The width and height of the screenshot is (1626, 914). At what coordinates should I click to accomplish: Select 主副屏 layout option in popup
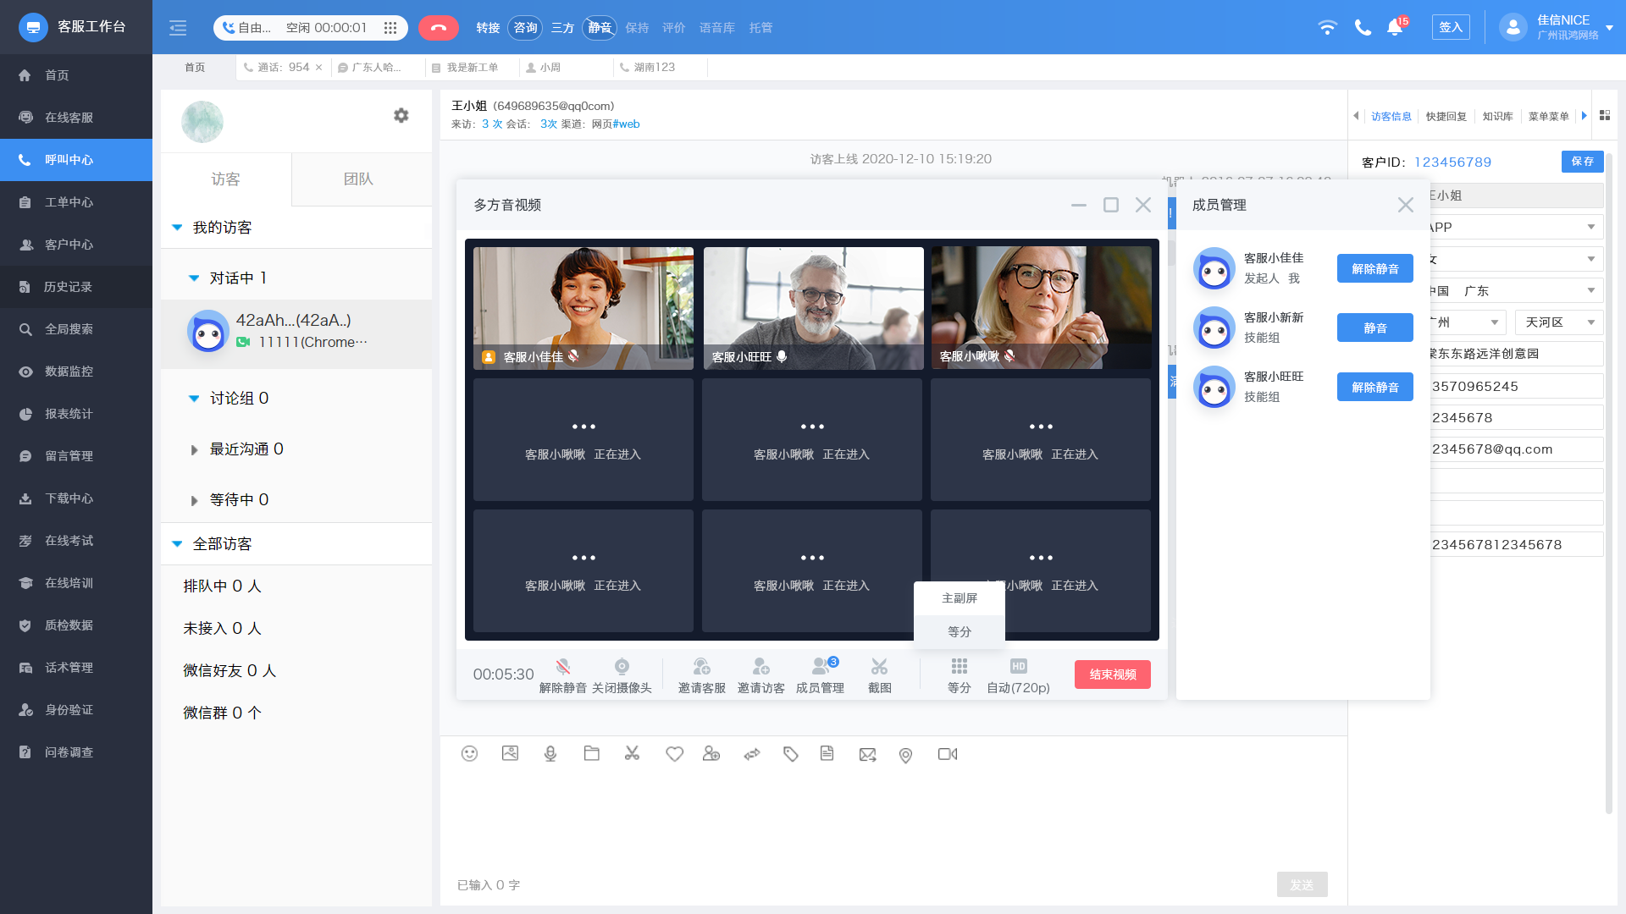[960, 598]
